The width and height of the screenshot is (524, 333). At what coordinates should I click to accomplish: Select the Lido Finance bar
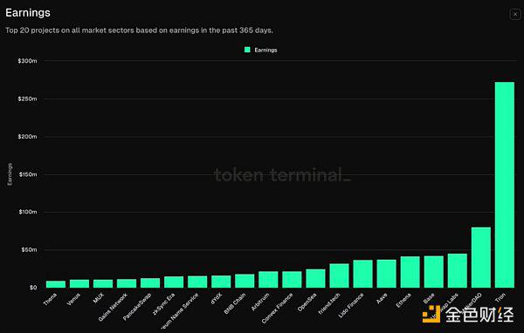click(362, 274)
